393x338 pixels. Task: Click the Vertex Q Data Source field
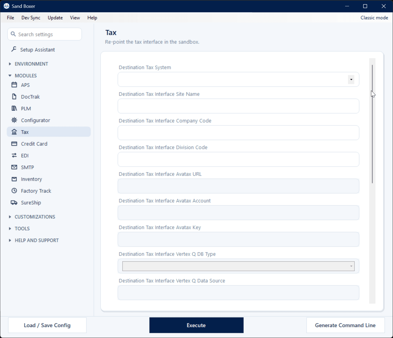[238, 293]
